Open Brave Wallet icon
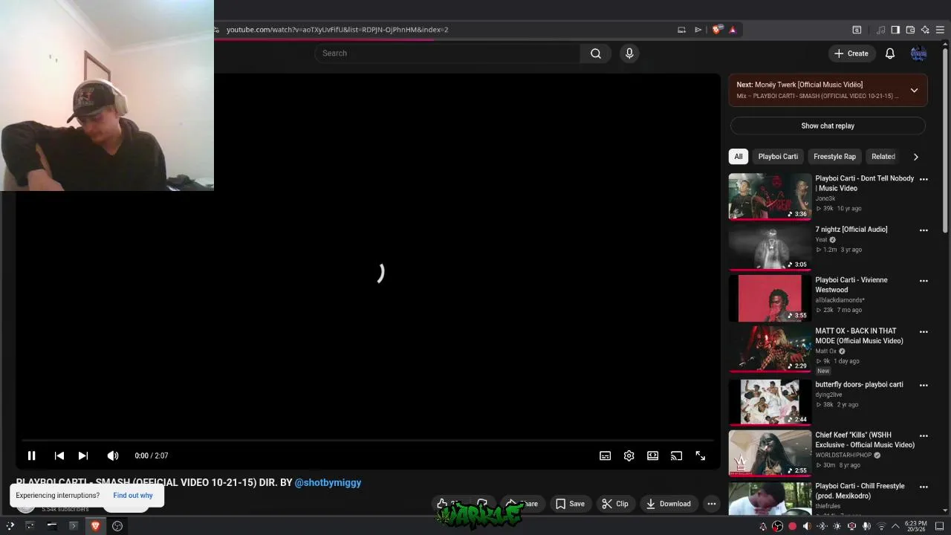Screen dimensions: 951x535 tap(910, 30)
